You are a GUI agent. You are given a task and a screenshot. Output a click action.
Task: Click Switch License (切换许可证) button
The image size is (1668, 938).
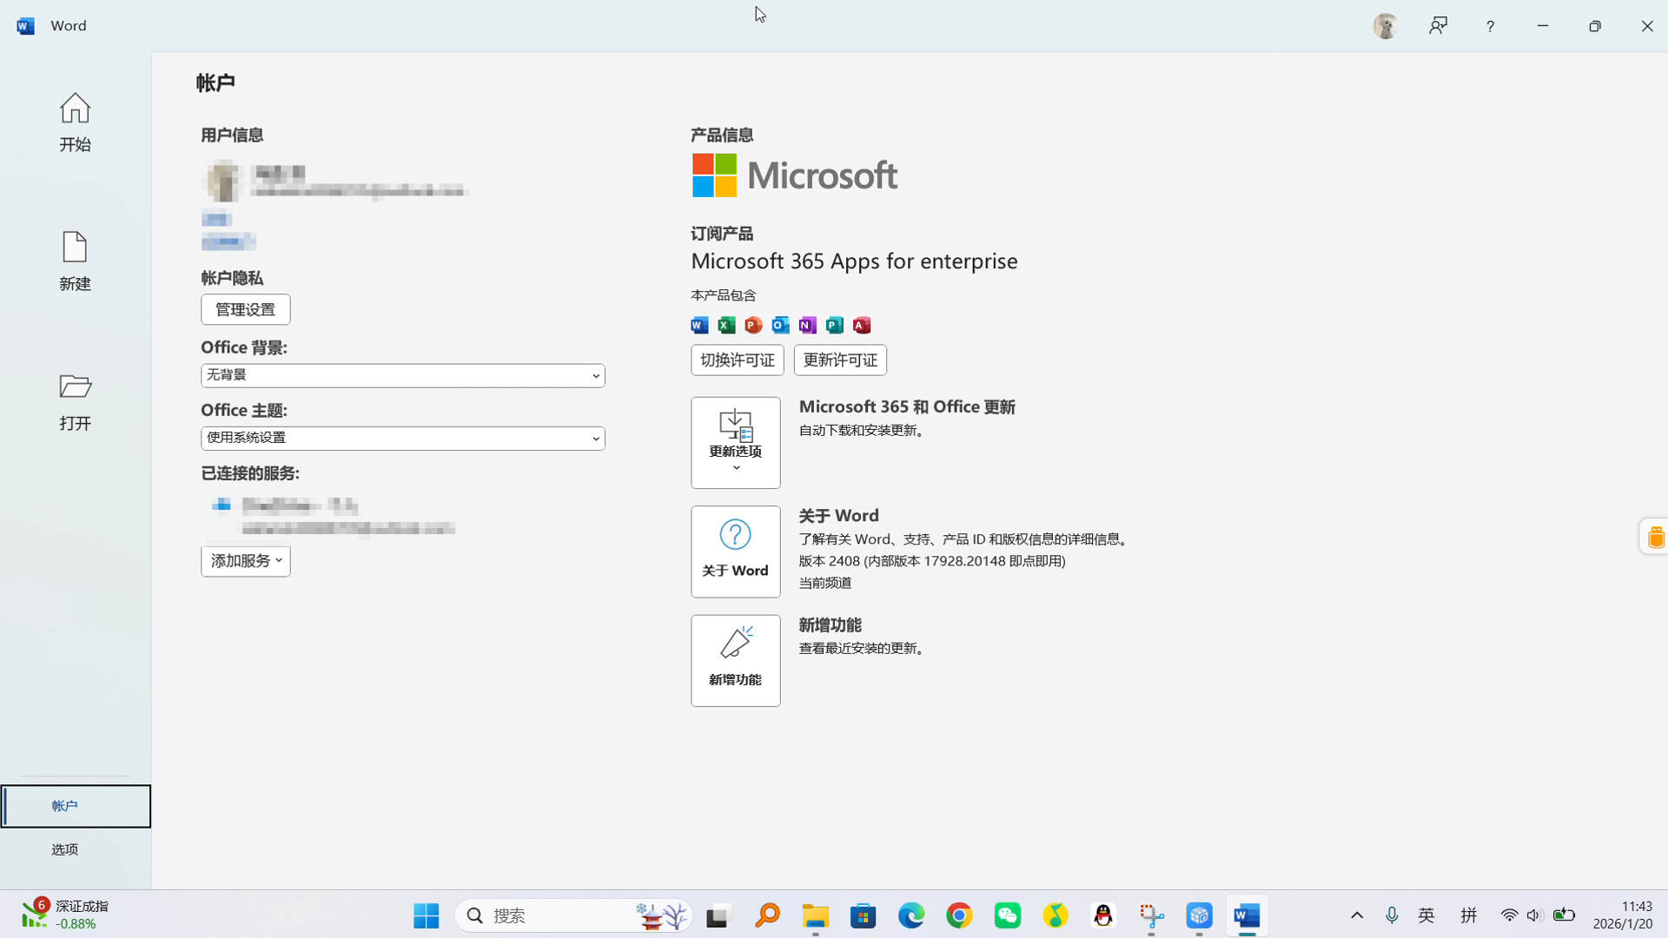(737, 360)
